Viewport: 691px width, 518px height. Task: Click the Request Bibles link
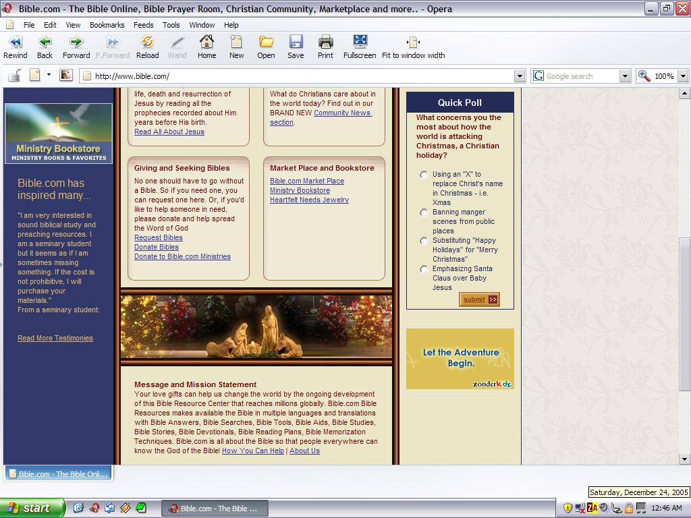[x=158, y=237]
